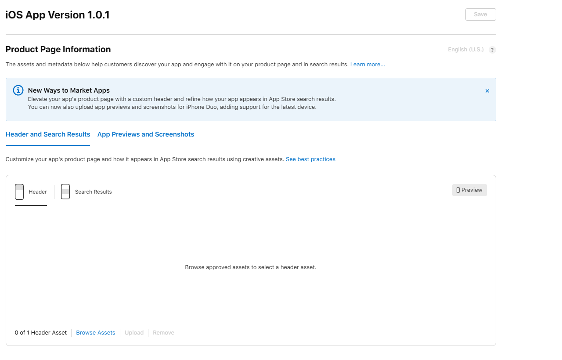Click the Product Page Information heading

58,50
